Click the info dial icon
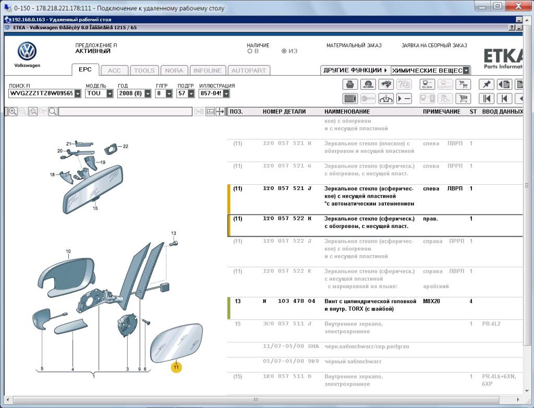The width and height of the screenshot is (534, 408). coord(385,99)
